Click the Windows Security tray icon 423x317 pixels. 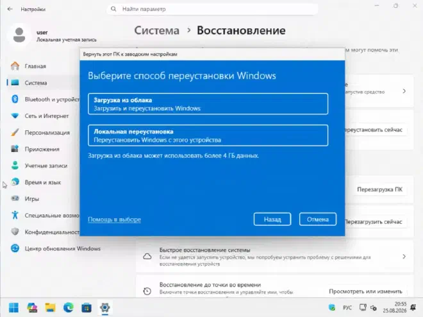pos(332,307)
